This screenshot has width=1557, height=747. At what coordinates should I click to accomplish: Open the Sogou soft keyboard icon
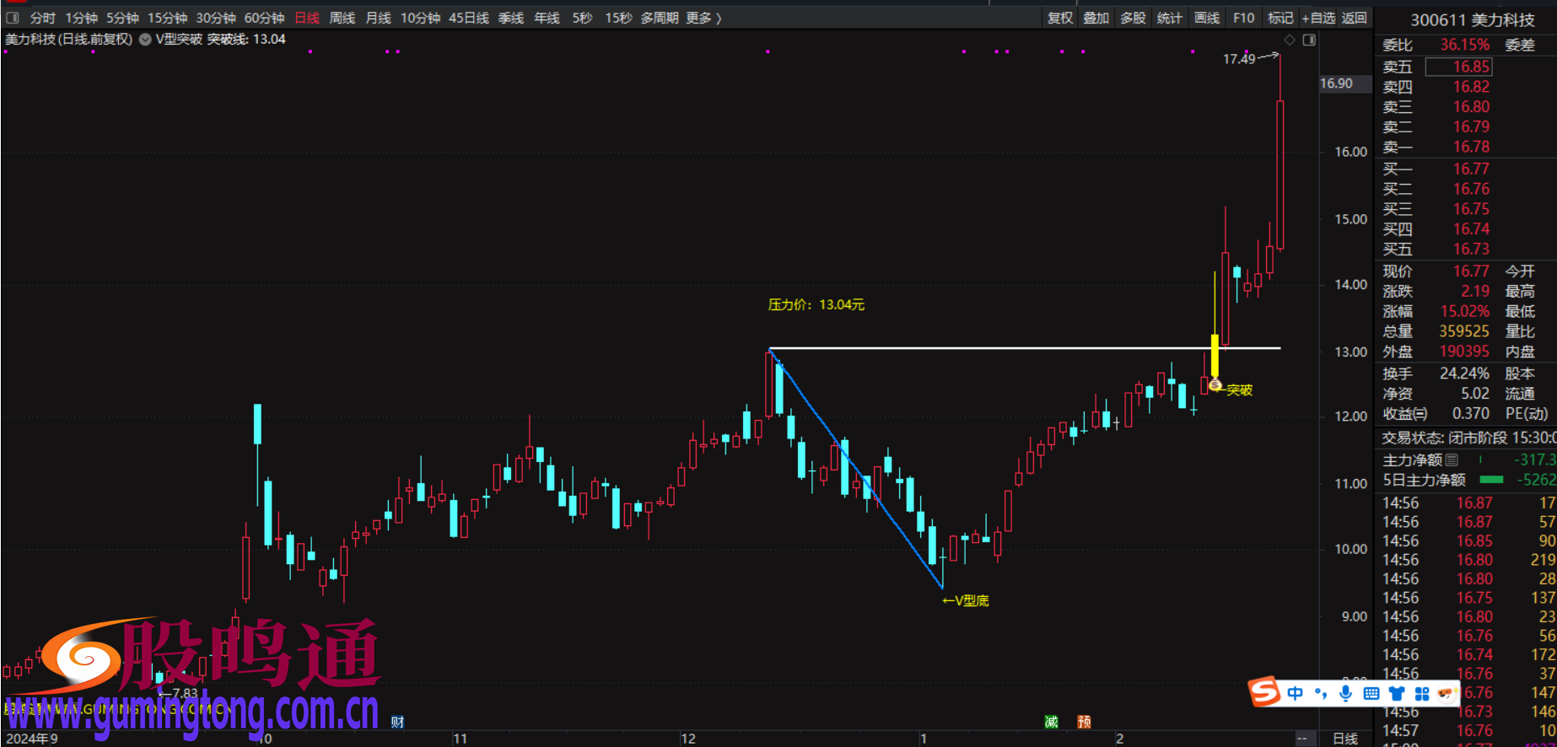tap(1371, 693)
